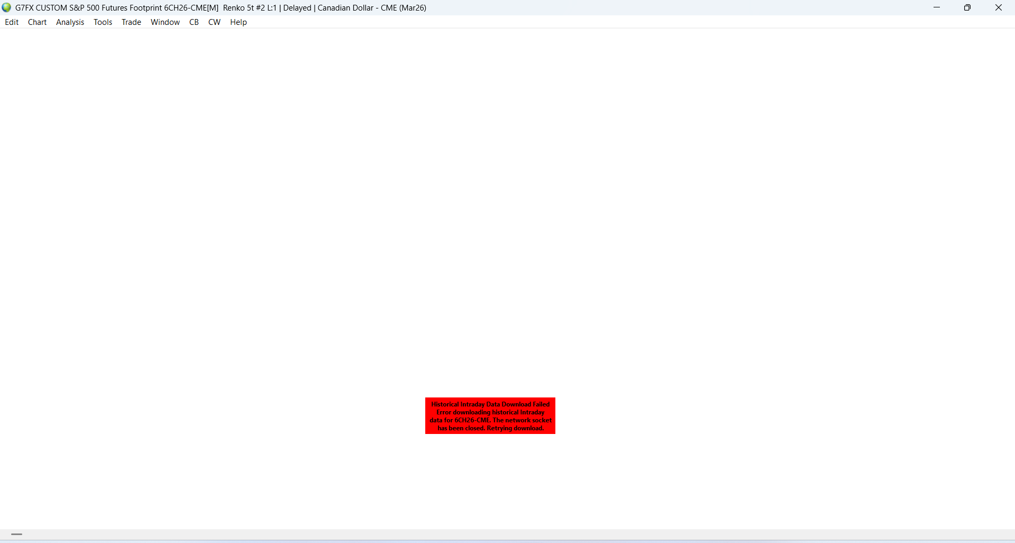Open the CW menu

point(214,22)
